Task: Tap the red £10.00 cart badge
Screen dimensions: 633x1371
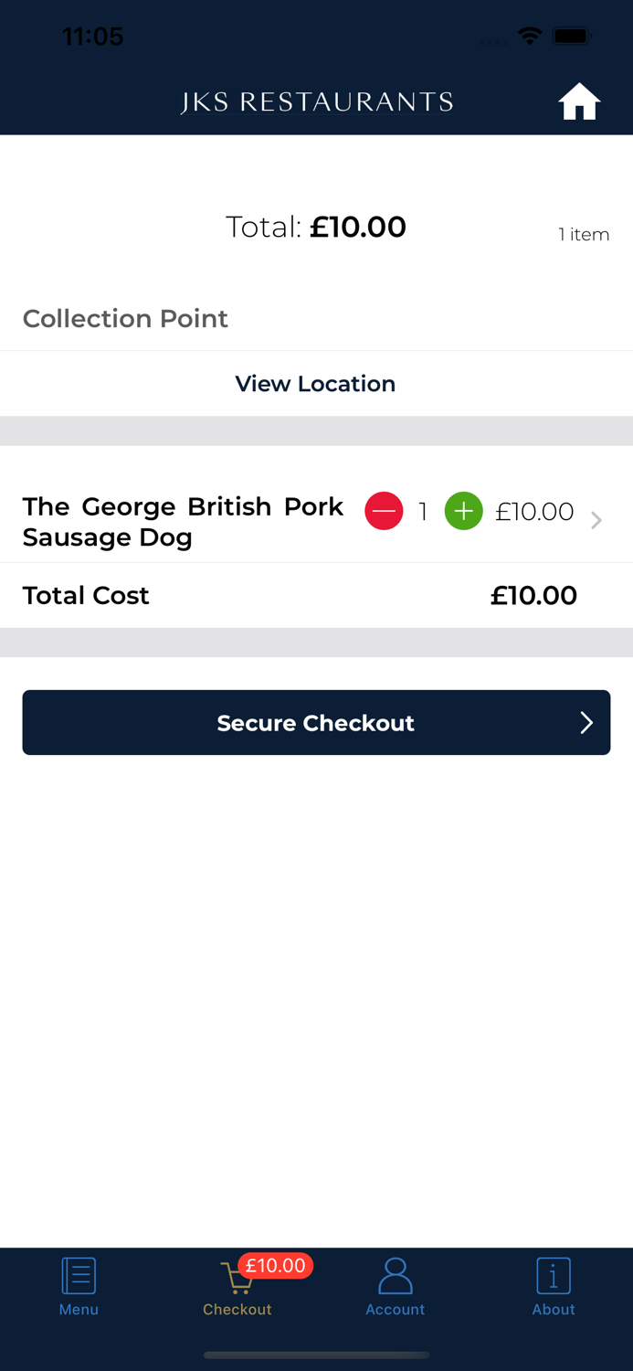Action: point(276,1266)
